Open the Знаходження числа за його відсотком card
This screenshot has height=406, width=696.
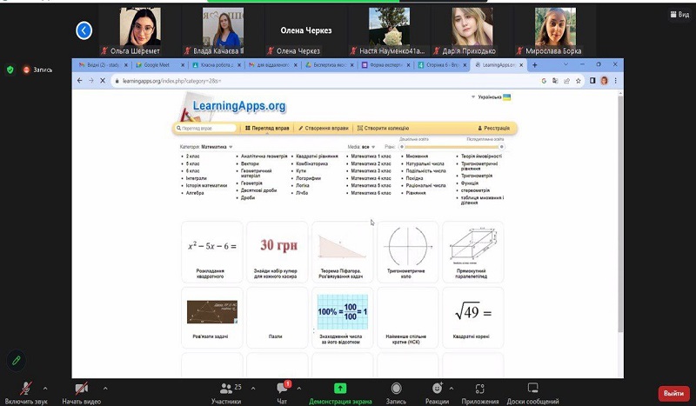(342, 317)
